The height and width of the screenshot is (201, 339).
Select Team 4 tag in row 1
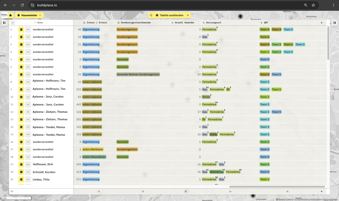pyautogui.click(x=276, y=29)
